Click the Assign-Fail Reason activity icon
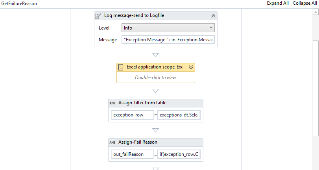The height and width of the screenshot is (170, 319). 112,142
